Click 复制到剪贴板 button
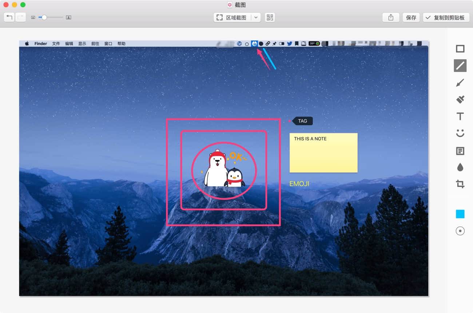 tap(446, 17)
